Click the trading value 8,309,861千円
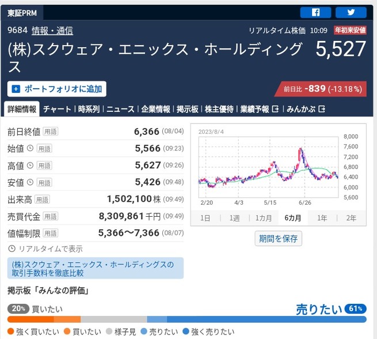Viewport: 377px width, 339px height. [130, 216]
